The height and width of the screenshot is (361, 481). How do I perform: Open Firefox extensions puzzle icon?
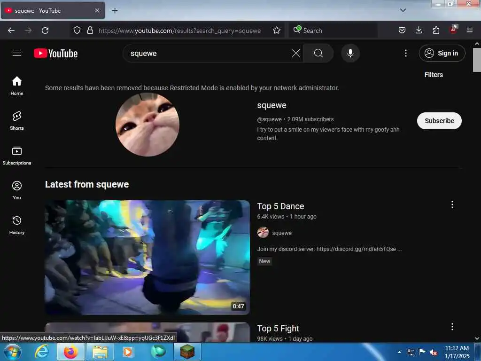(x=436, y=30)
